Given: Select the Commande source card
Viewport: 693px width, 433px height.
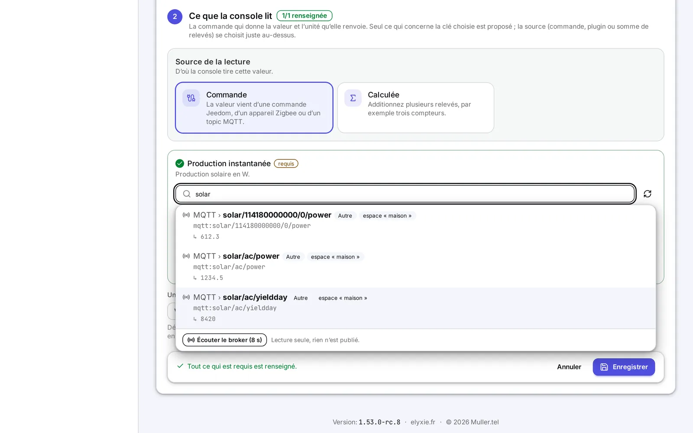Looking at the screenshot, I should coord(254,108).
